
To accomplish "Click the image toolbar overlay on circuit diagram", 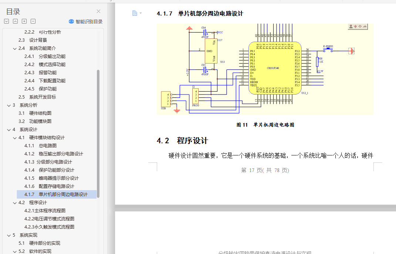I will [358, 27].
